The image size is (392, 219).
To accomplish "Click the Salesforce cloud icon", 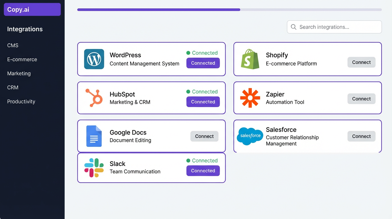I will pyautogui.click(x=250, y=136).
